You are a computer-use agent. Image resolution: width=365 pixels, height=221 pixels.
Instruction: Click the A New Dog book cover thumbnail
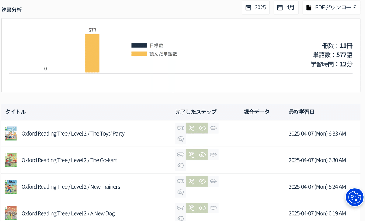coord(11,213)
